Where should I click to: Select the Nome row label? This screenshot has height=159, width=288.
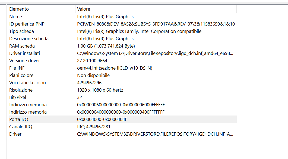16,17
